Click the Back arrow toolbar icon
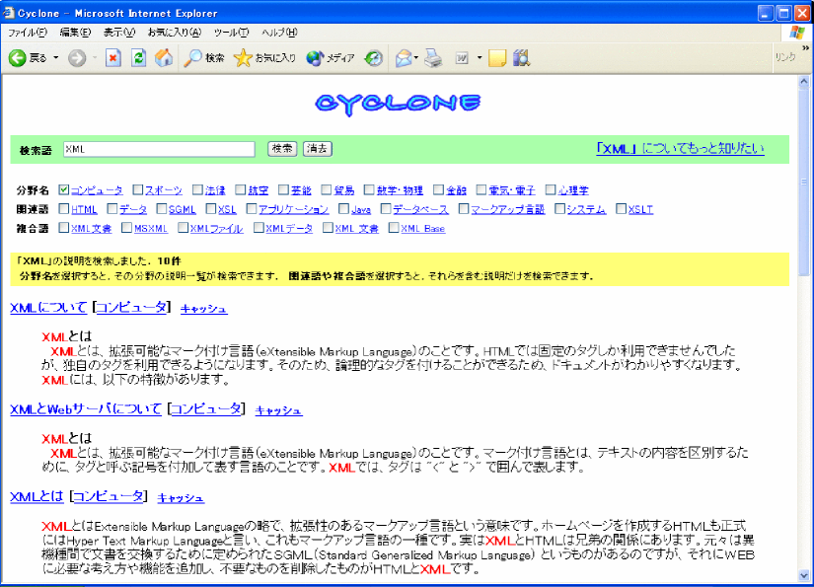 point(17,58)
